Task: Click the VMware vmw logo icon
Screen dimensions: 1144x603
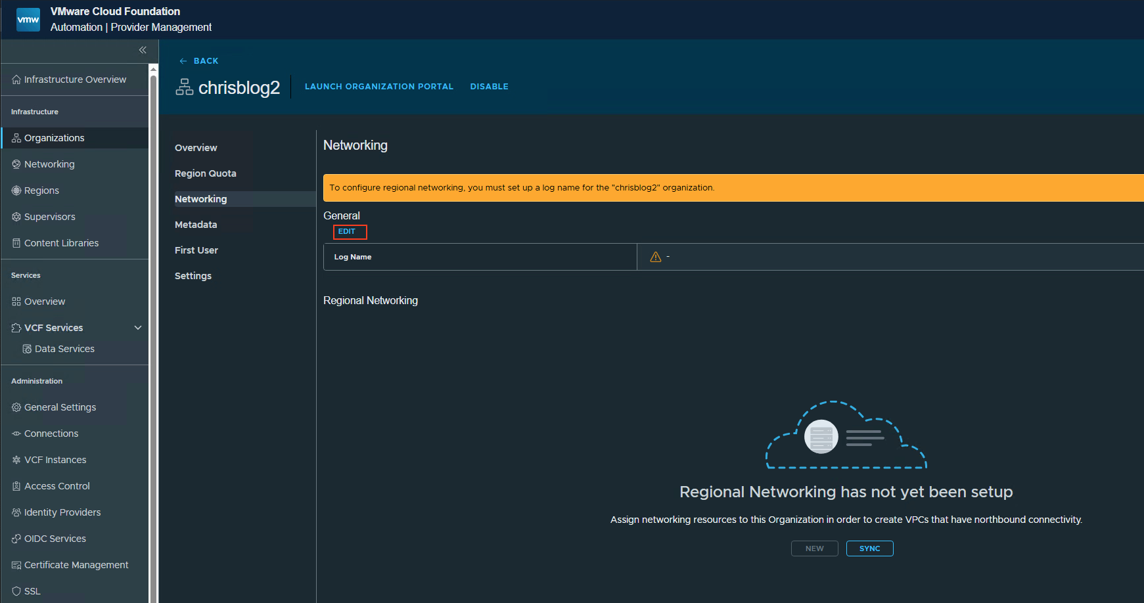Action: (28, 19)
